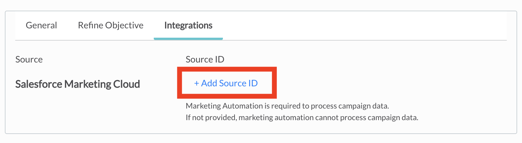522x143 pixels.
Task: Click the 'Source ID' text inside the link
Action: [x=238, y=83]
